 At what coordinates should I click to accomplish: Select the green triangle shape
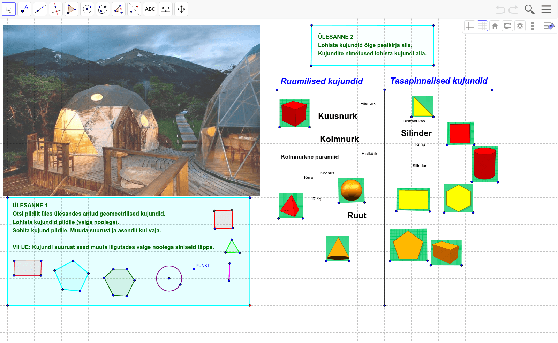232,247
